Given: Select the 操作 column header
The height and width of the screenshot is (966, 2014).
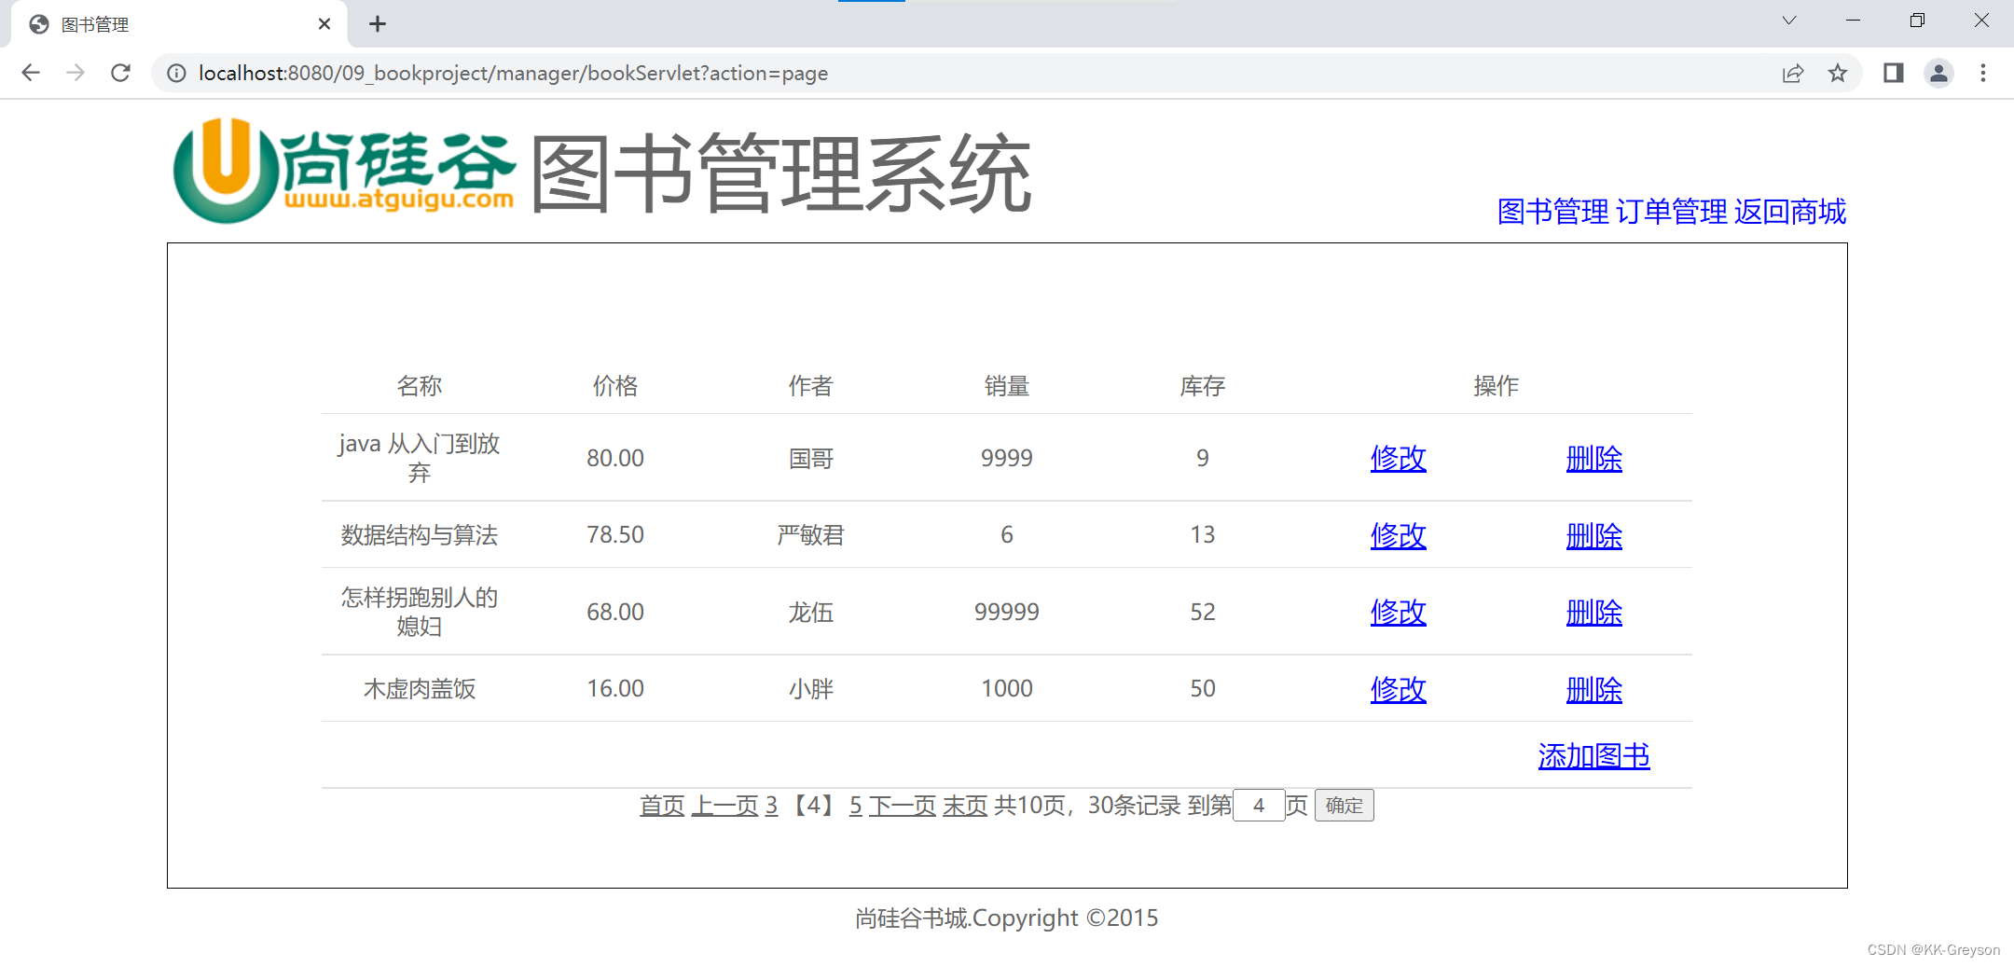Looking at the screenshot, I should [1497, 385].
